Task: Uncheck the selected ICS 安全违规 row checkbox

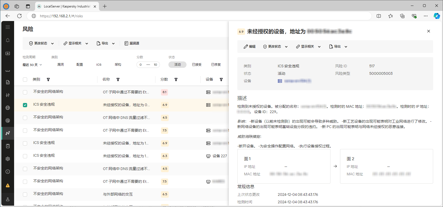Action: pos(25,105)
